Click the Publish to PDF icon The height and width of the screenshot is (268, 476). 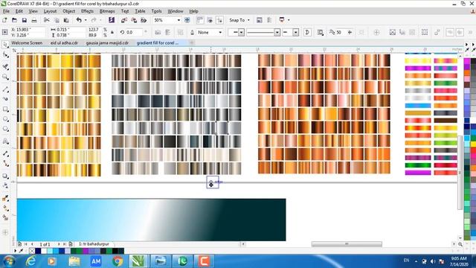pyautogui.click(x=144, y=20)
